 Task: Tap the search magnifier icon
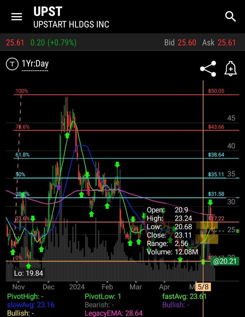pos(230,16)
